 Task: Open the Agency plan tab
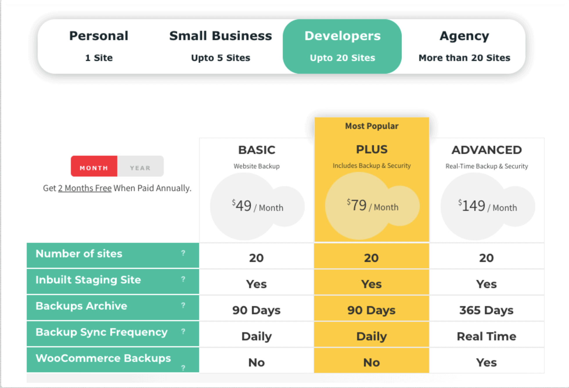(464, 46)
